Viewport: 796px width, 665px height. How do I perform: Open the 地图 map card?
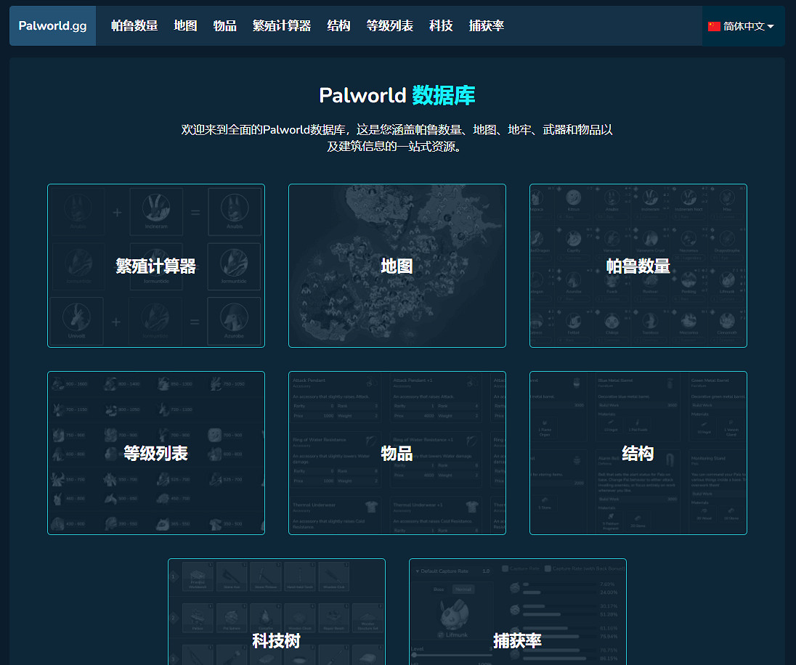pos(397,266)
